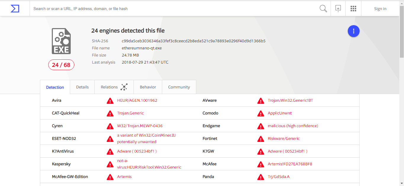
Task: Click the Endgame malicious (high confidence) result
Action: pos(293,126)
